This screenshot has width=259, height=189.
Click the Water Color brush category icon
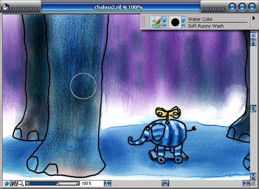(156, 22)
